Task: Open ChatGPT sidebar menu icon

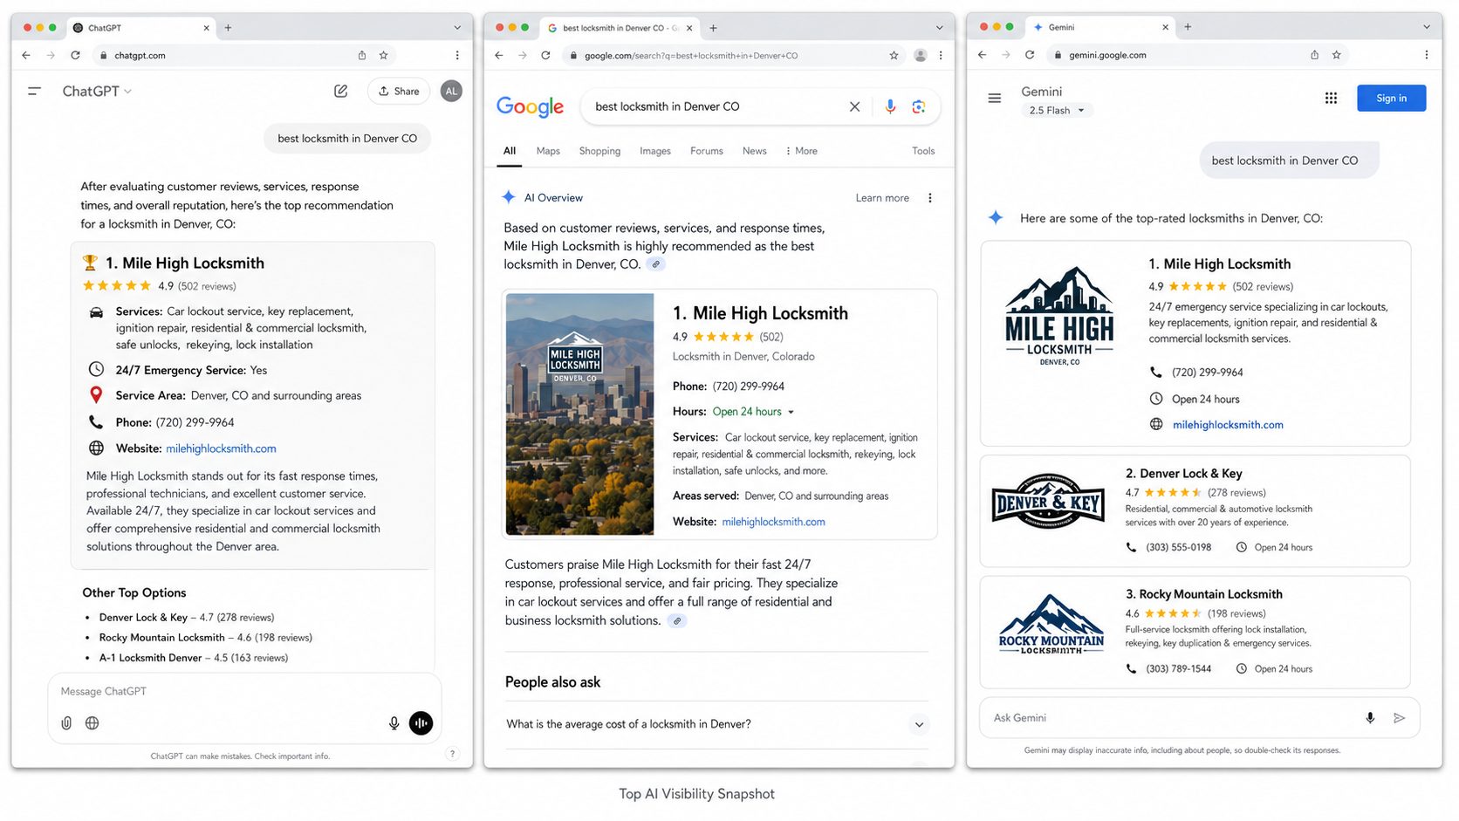Action: 35,91
